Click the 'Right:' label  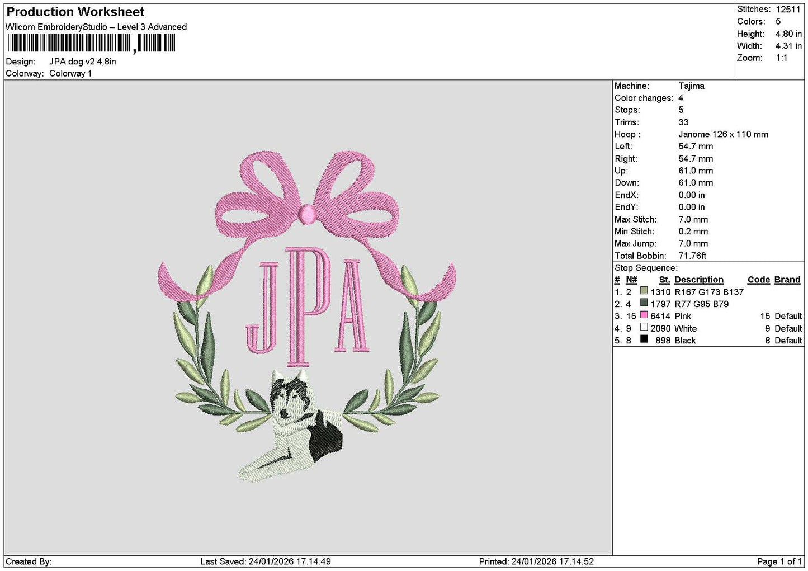[626, 158]
